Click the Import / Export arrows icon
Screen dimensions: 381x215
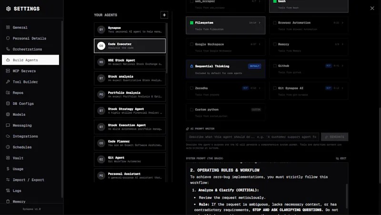pyautogui.click(x=8, y=180)
